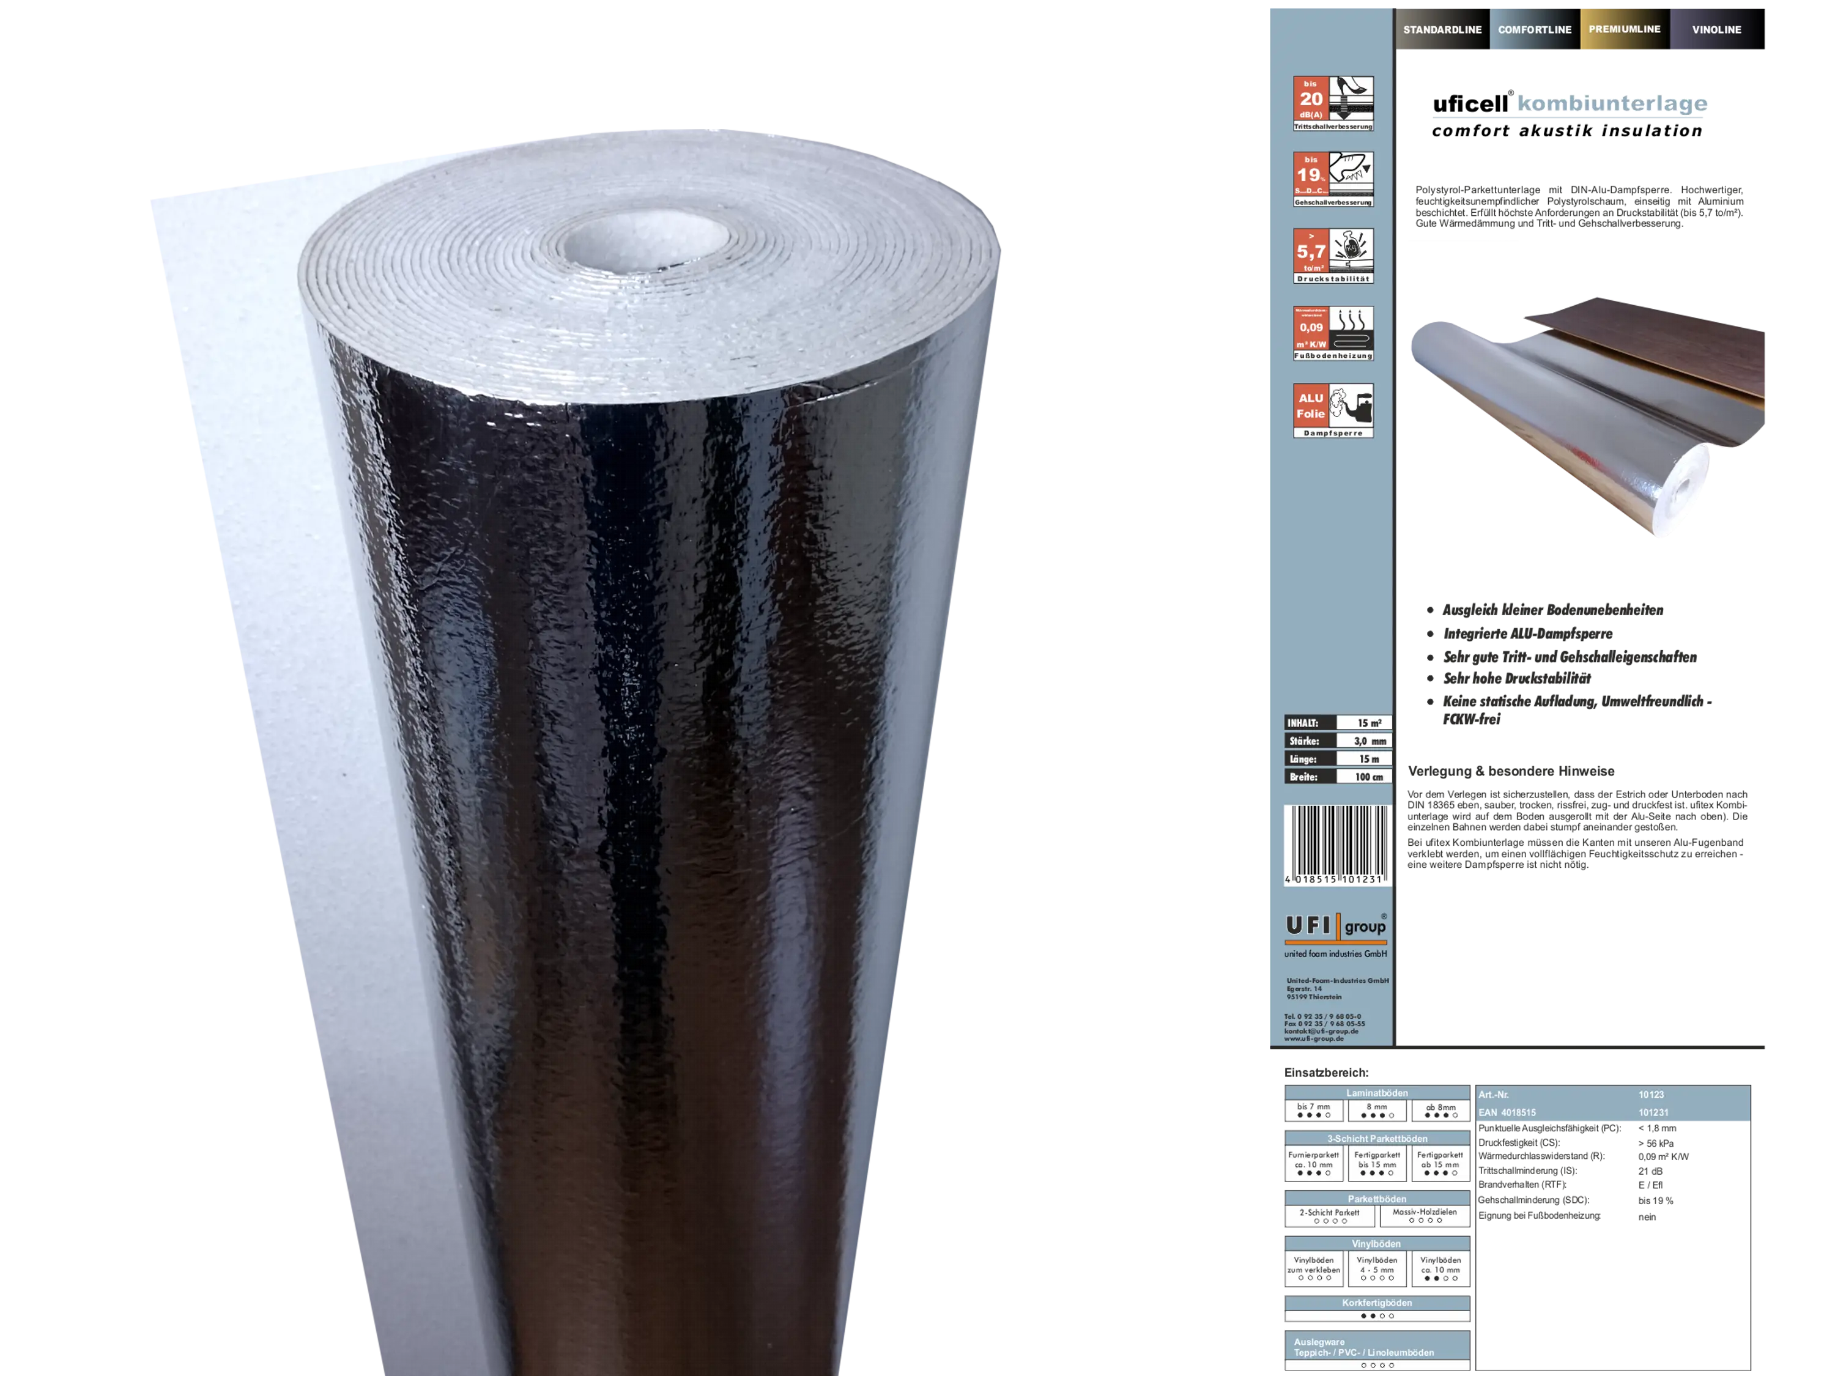Select the COMFORTLINE tab
The width and height of the screenshot is (1835, 1376).
[1534, 30]
